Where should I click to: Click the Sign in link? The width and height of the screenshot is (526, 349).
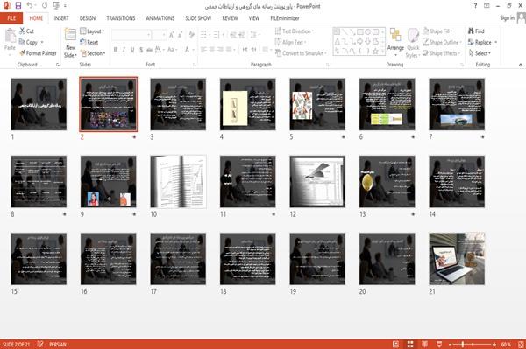pyautogui.click(x=507, y=18)
